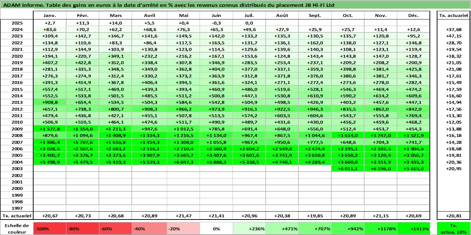Select the Mars column header
Image resolution: width=471 pixels, height=235 pixels.
tap(115, 15)
